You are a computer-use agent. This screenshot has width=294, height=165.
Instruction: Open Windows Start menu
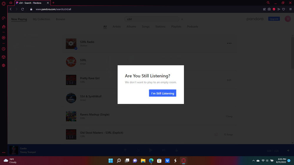tap(111, 161)
